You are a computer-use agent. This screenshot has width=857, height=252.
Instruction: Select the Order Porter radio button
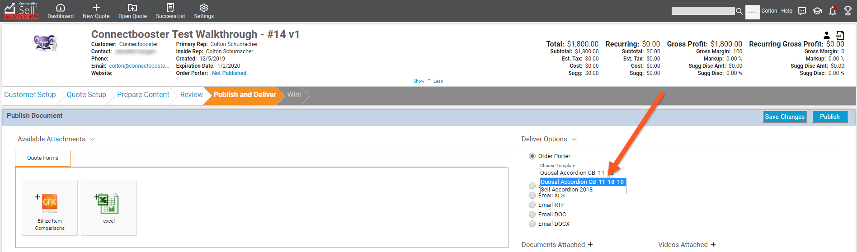click(532, 156)
